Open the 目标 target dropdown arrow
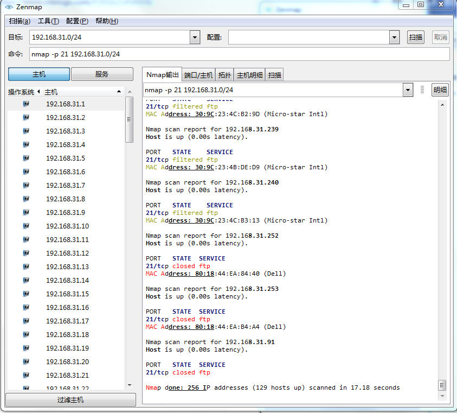 [195, 37]
